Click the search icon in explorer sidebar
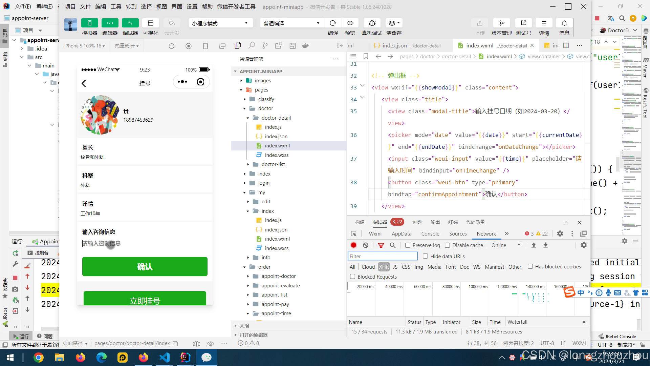The width and height of the screenshot is (650, 366). point(252,45)
